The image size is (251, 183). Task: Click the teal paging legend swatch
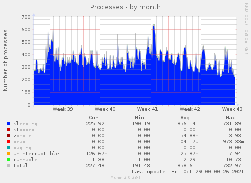tap(9, 147)
